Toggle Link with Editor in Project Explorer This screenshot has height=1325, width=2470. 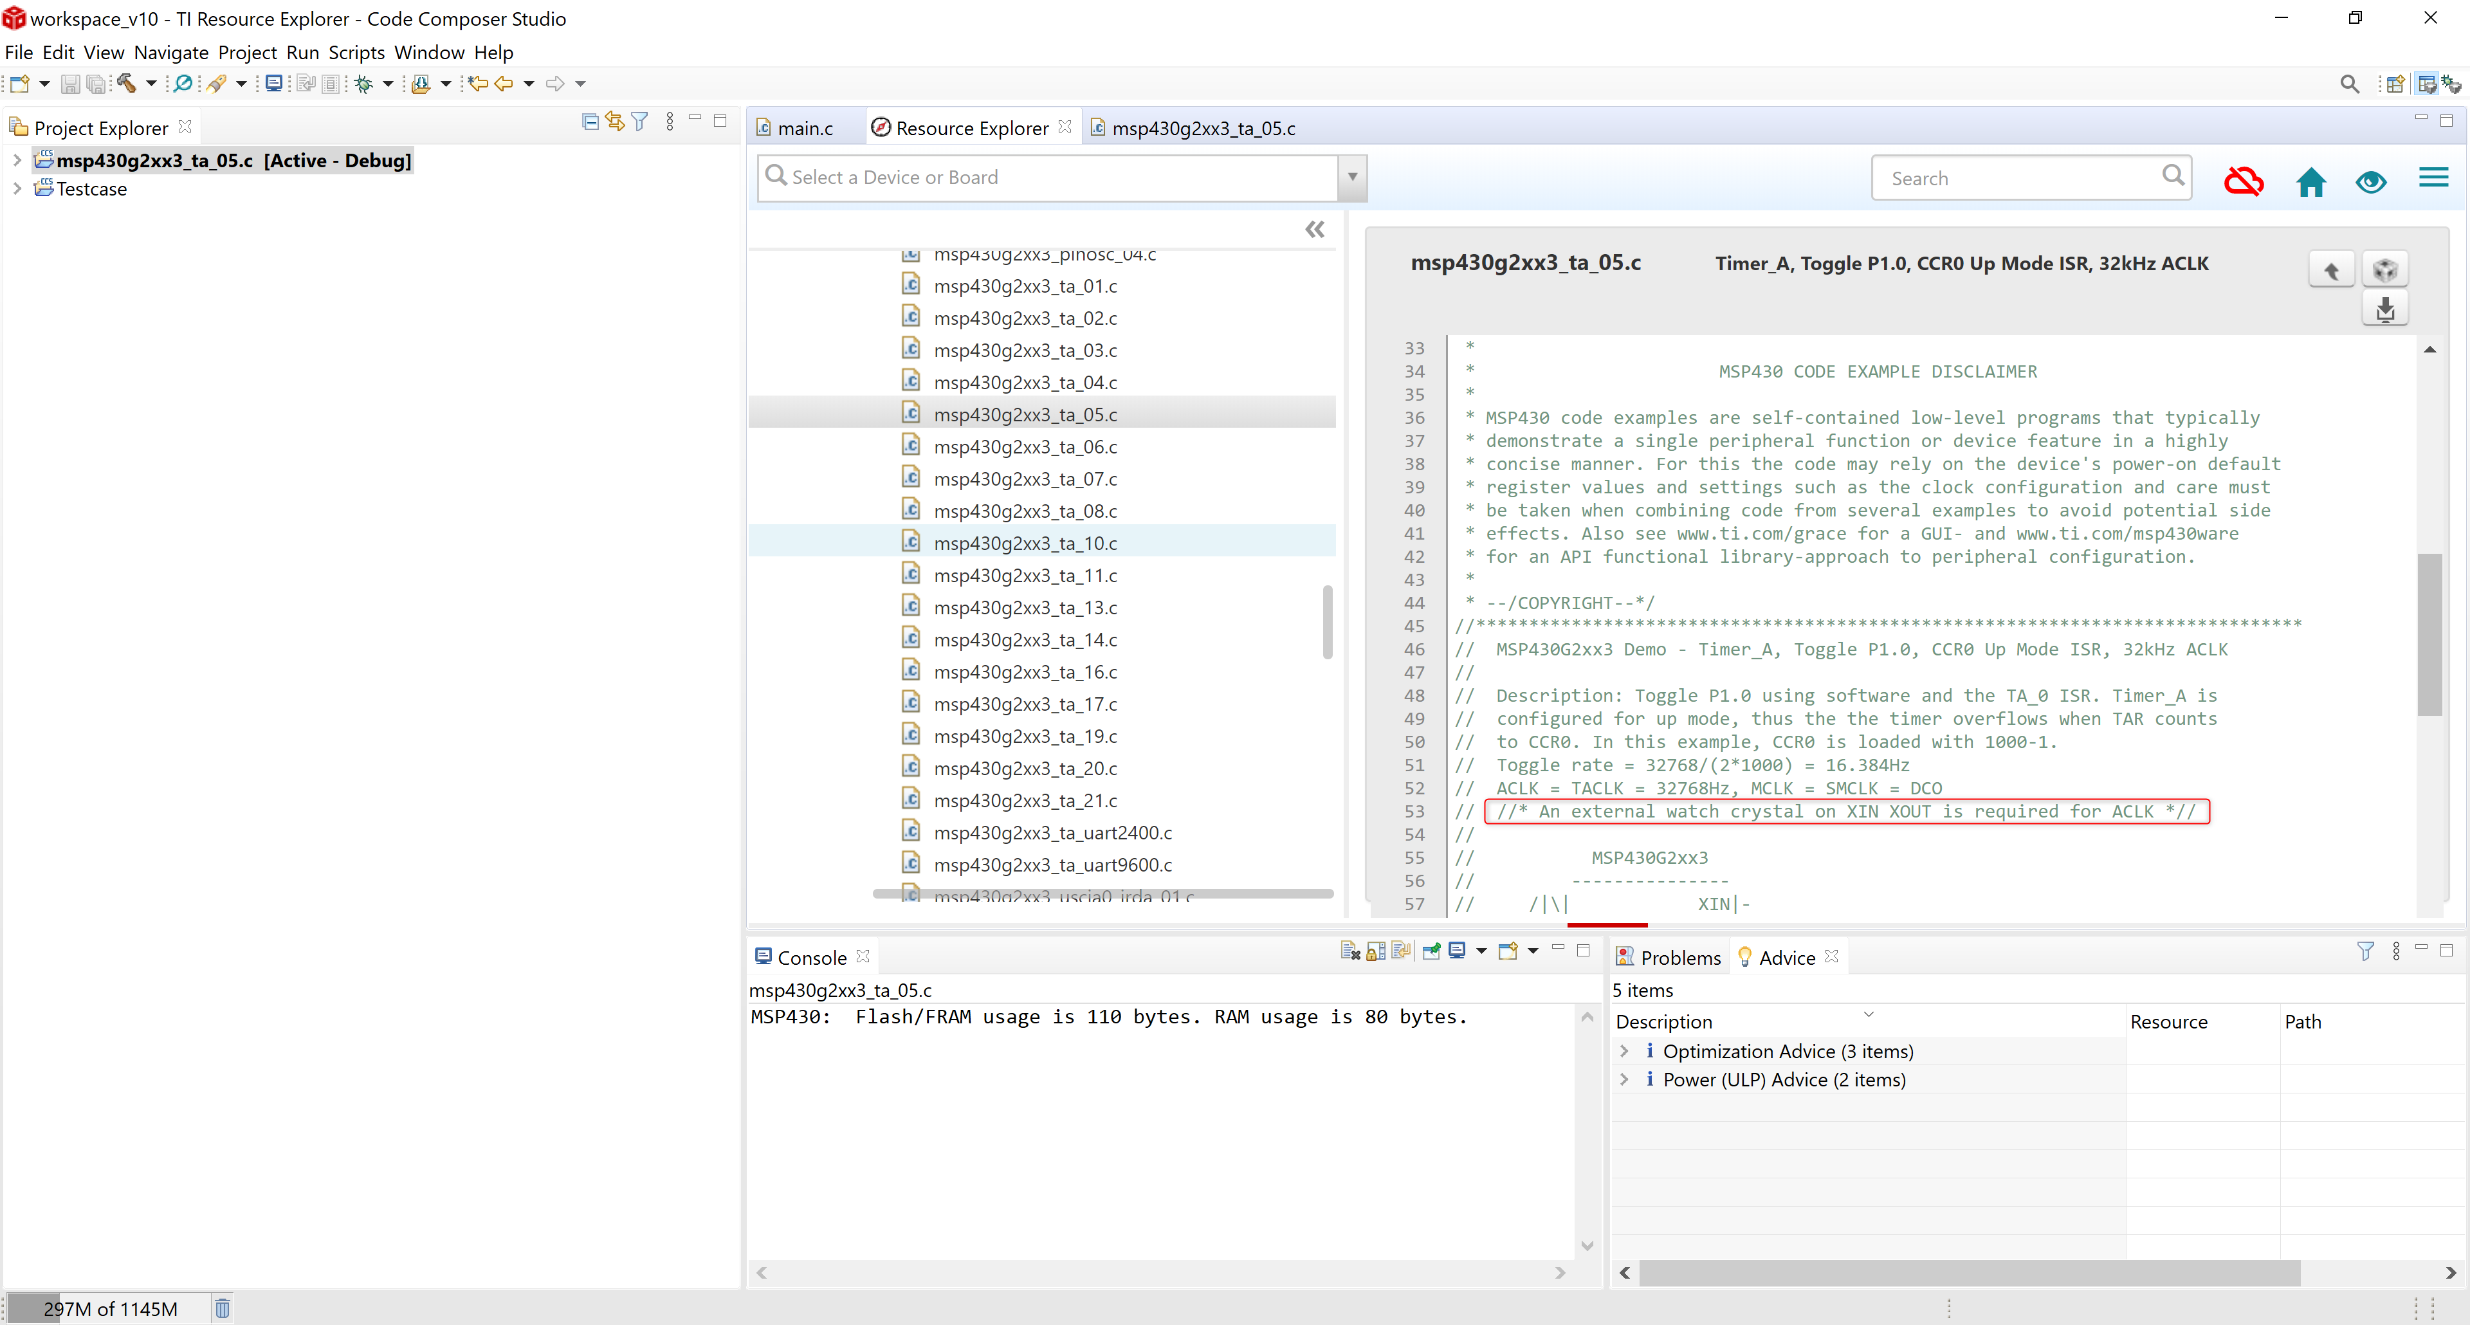tap(615, 122)
